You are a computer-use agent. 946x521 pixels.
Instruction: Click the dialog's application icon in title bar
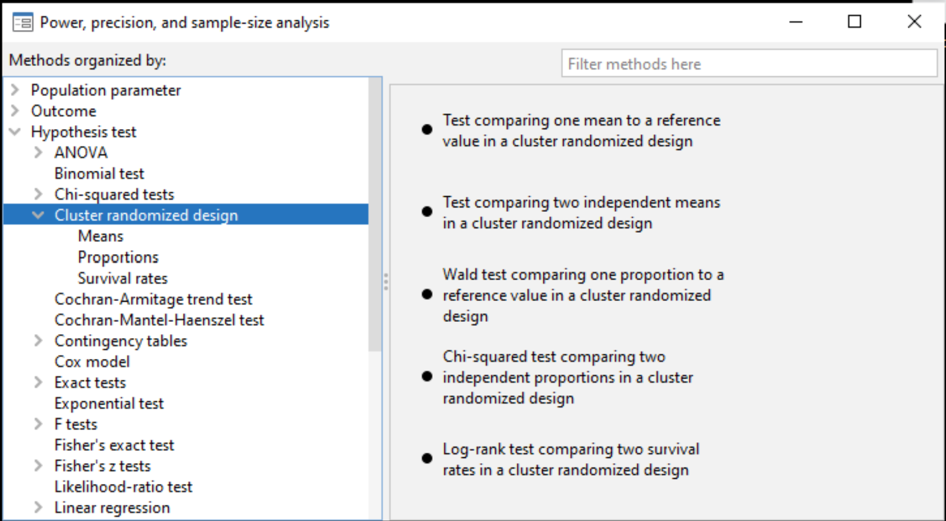[x=23, y=21]
